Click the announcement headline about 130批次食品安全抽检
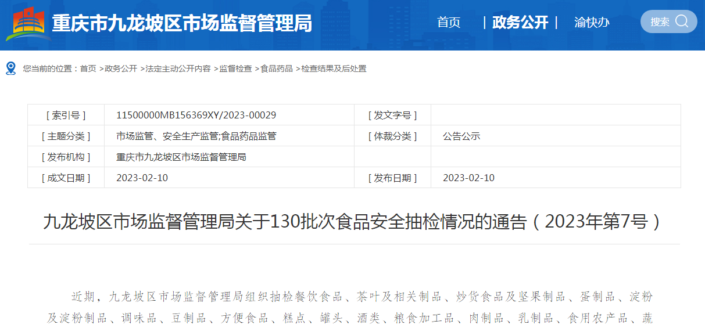 (352, 222)
